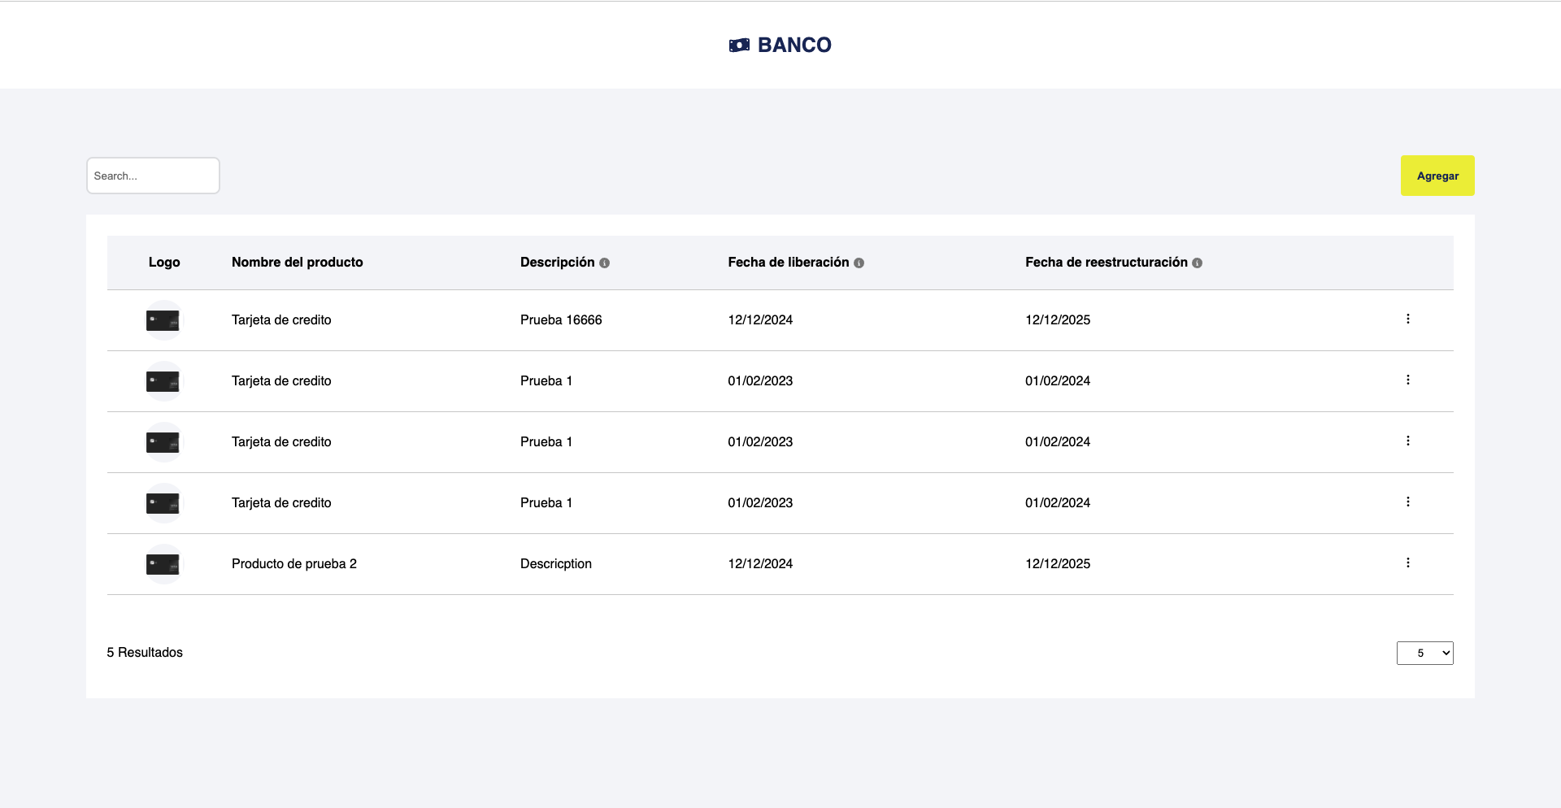
Task: Click the BANCO banknote logo icon
Action: (x=739, y=46)
